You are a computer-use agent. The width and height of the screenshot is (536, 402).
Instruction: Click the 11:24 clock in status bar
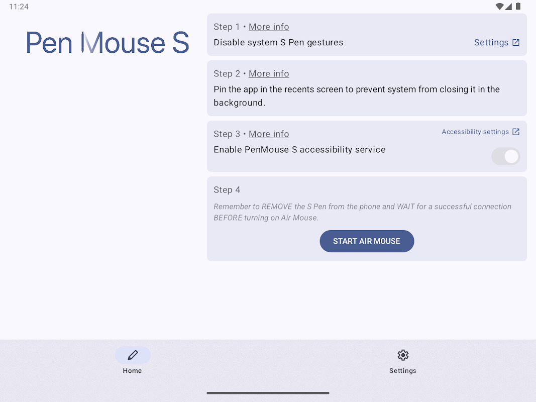coord(19,7)
